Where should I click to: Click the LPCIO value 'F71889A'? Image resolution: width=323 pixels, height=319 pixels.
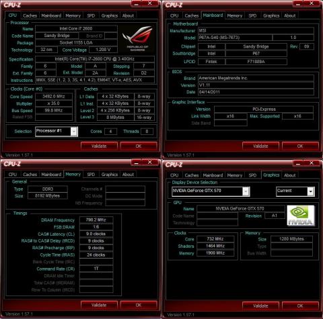(256, 62)
